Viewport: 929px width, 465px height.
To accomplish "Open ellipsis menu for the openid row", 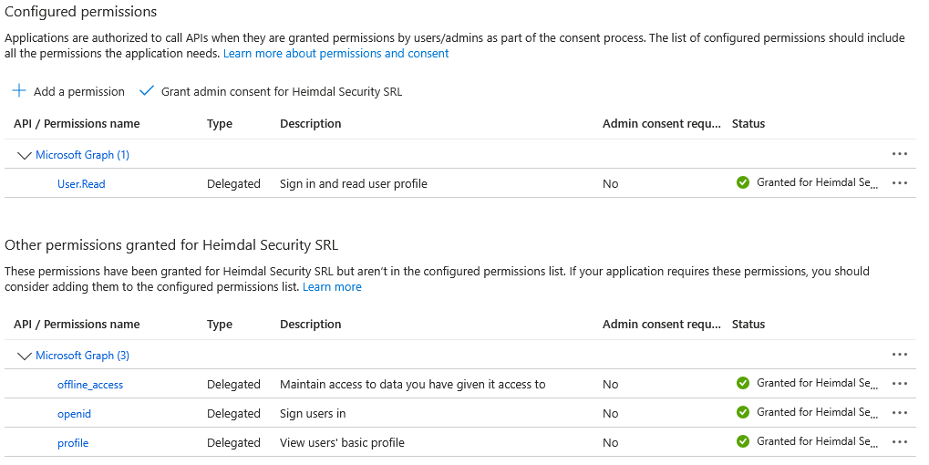I will click(x=900, y=413).
